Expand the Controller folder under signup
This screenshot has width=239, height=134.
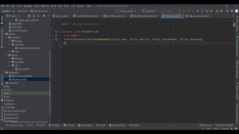(9, 62)
